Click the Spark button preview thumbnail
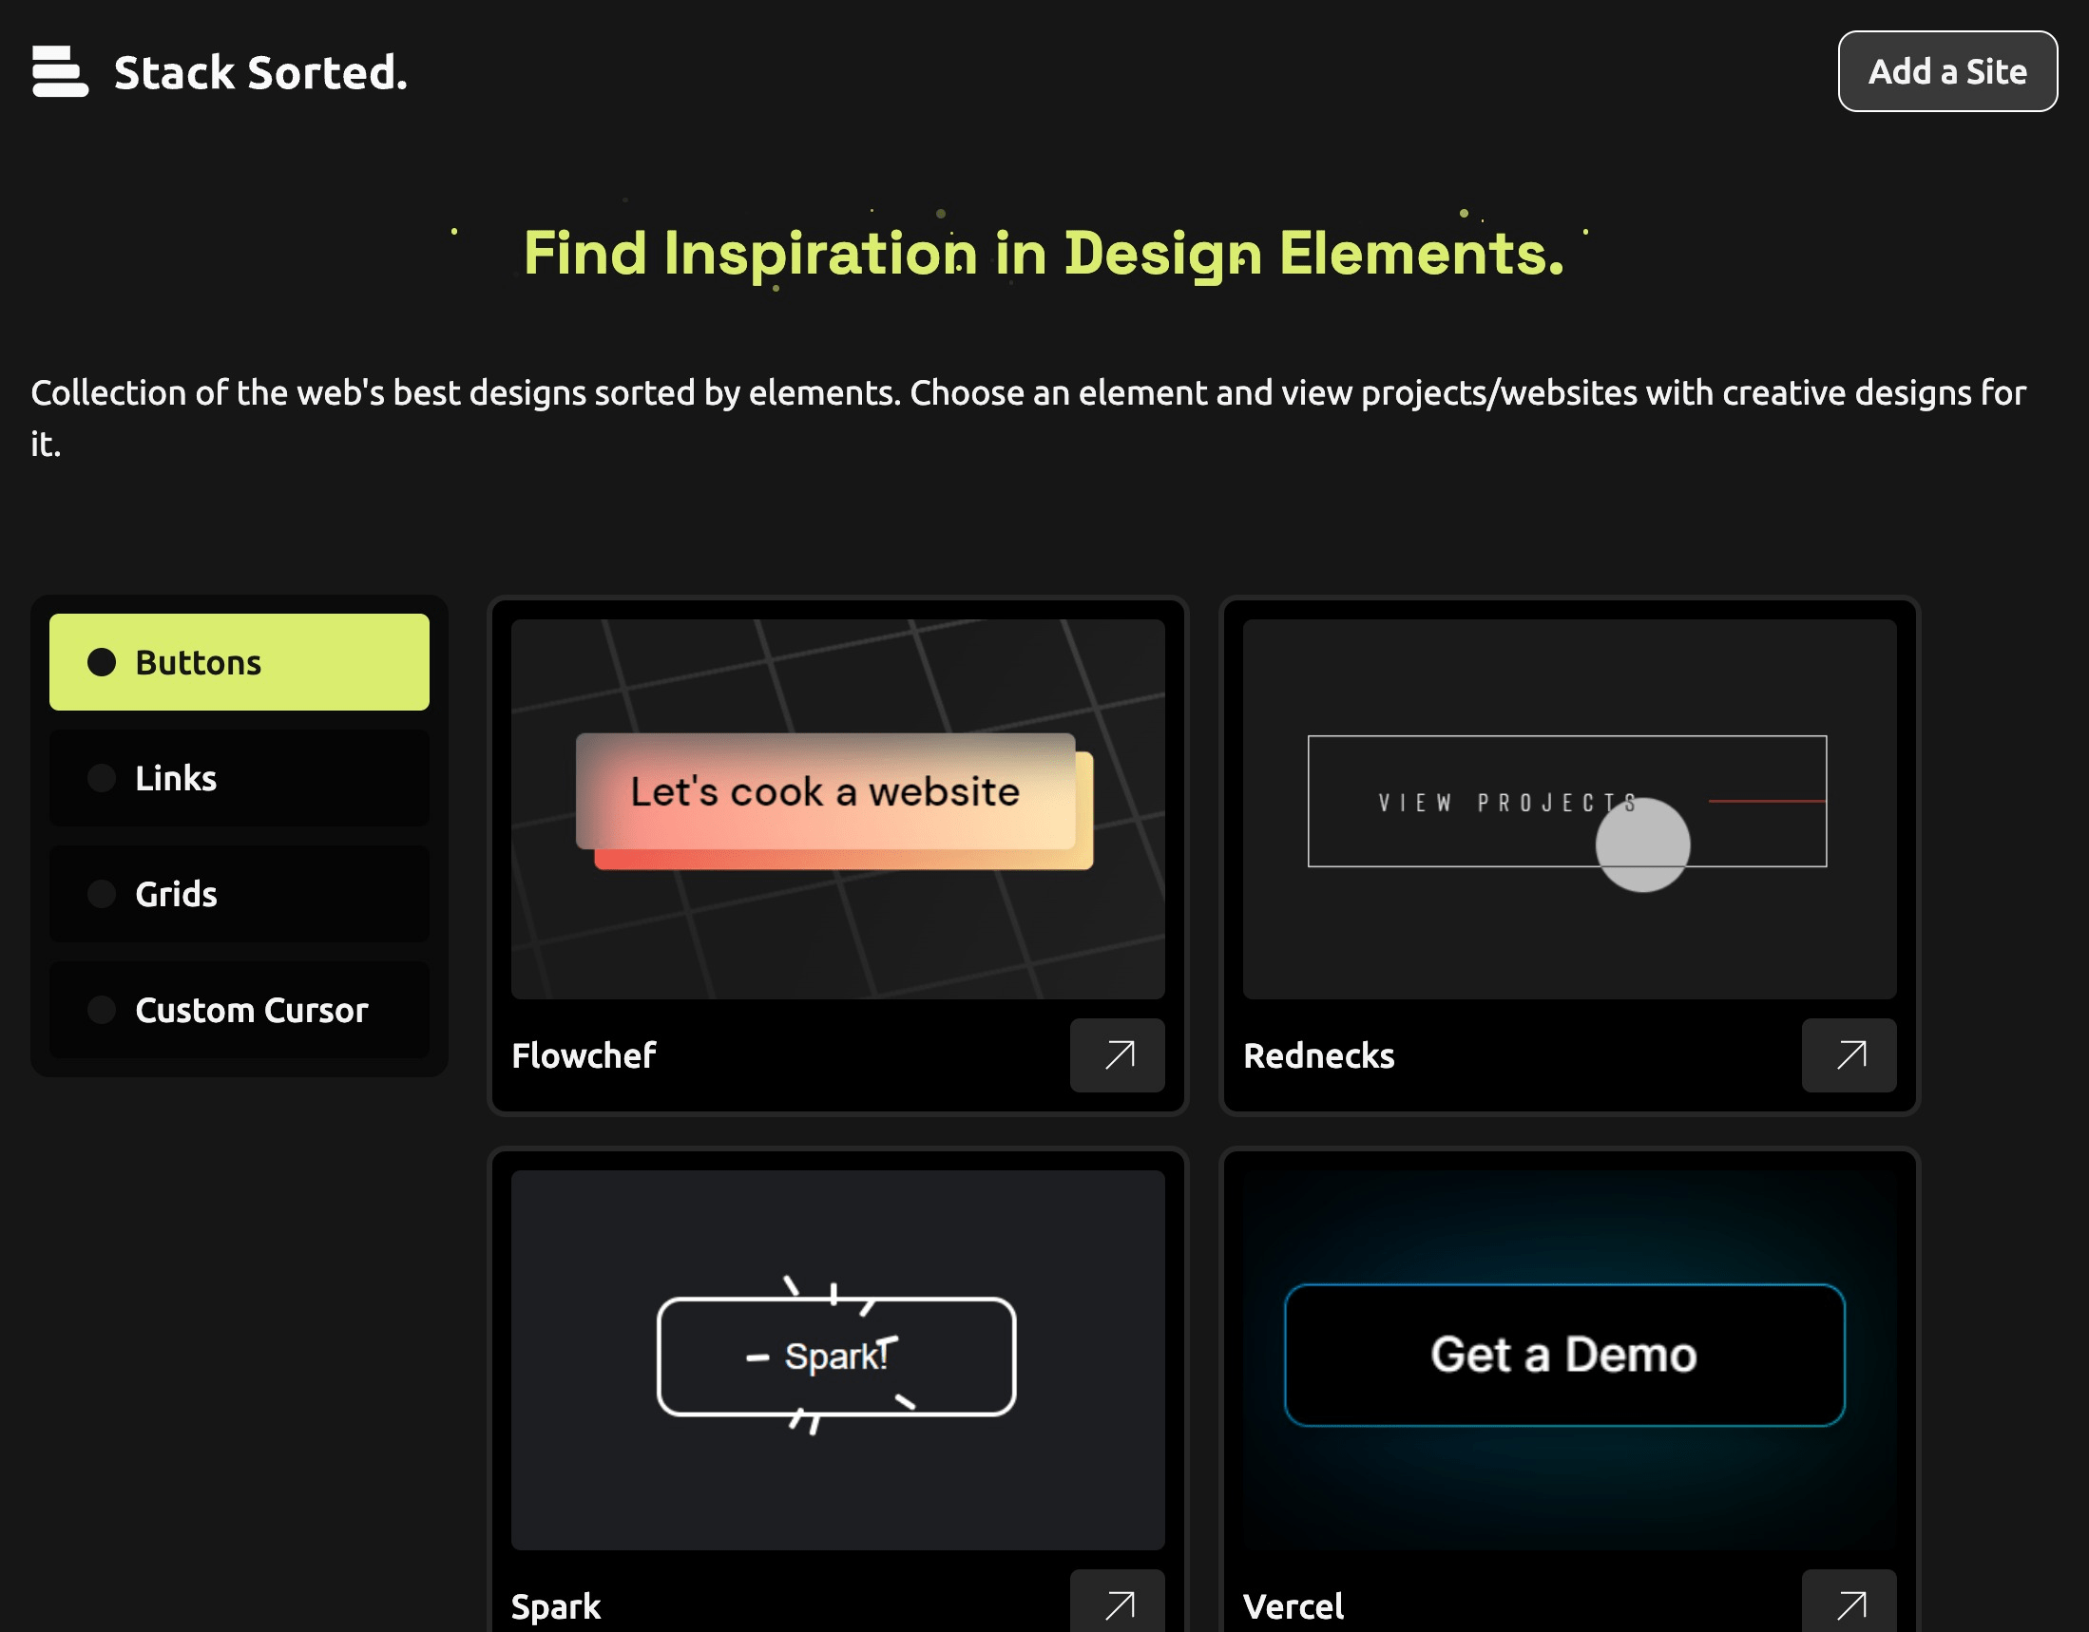The height and width of the screenshot is (1632, 2089). 838,1359
